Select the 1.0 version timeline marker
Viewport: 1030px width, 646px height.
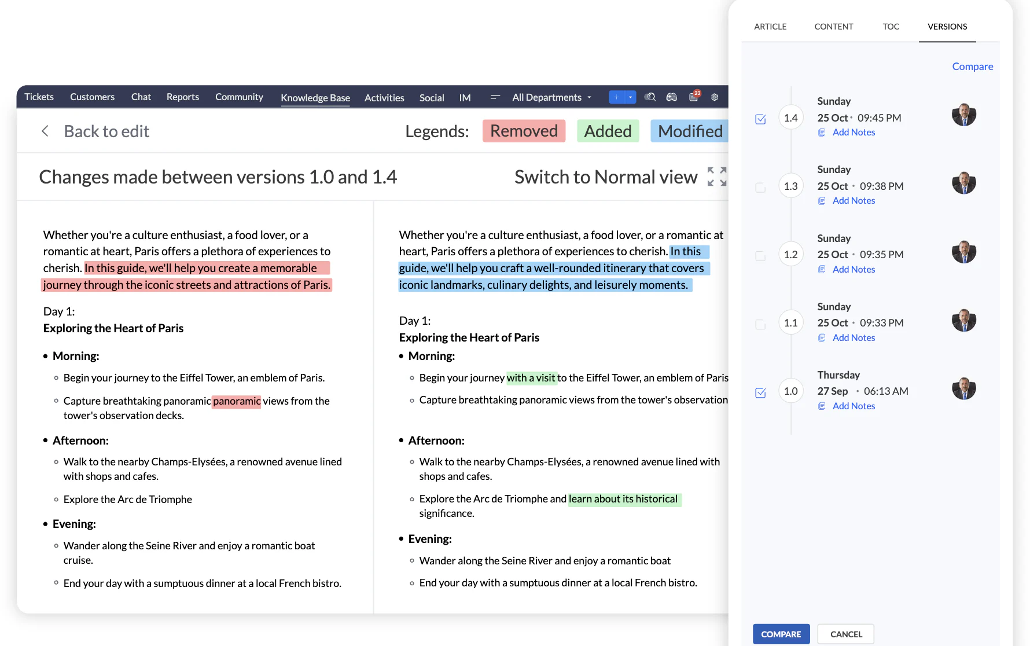point(791,391)
